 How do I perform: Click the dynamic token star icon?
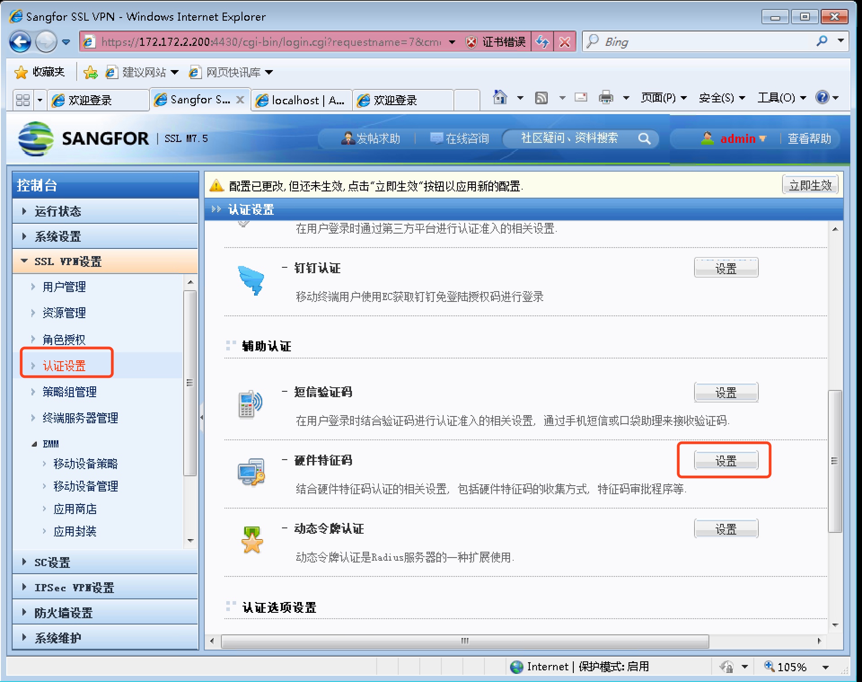click(252, 540)
